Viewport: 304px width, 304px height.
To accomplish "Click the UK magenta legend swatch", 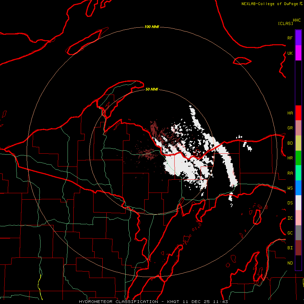I will (298, 53).
